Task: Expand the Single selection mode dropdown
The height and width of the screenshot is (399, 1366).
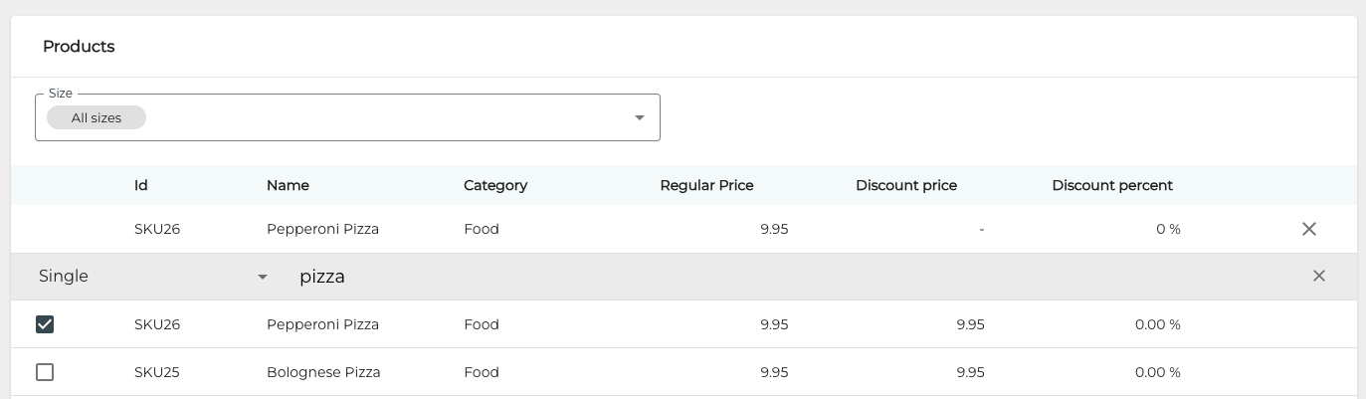Action: click(x=263, y=277)
